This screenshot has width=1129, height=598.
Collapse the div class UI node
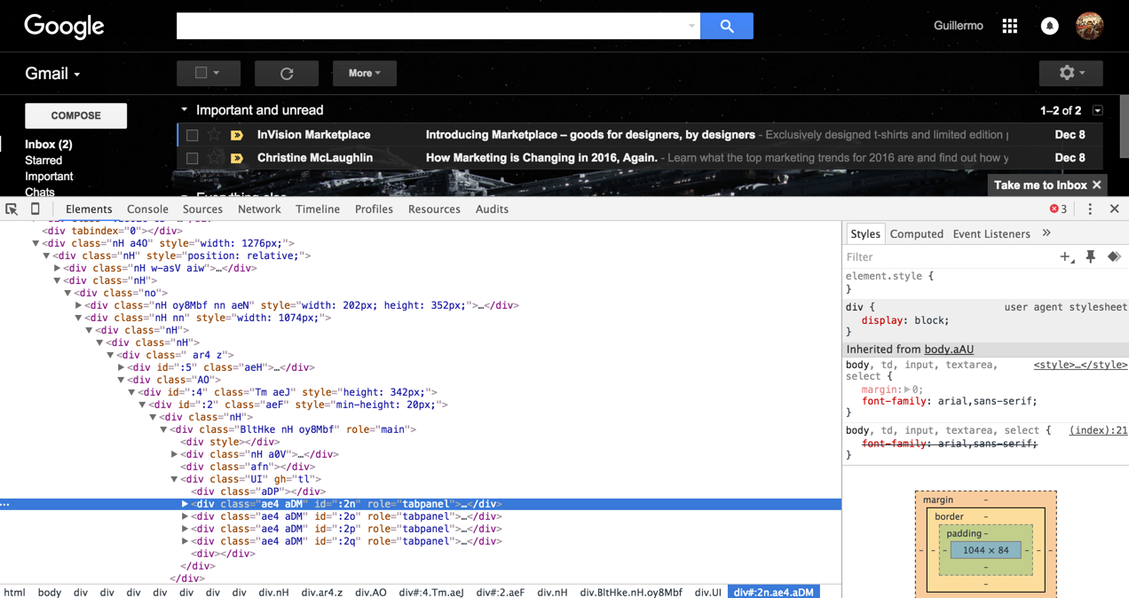[174, 479]
